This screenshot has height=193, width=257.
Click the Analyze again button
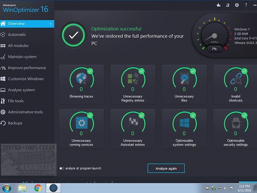(x=166, y=168)
